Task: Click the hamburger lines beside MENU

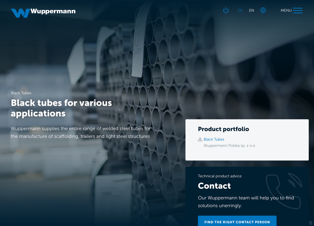Action: tap(298, 10)
